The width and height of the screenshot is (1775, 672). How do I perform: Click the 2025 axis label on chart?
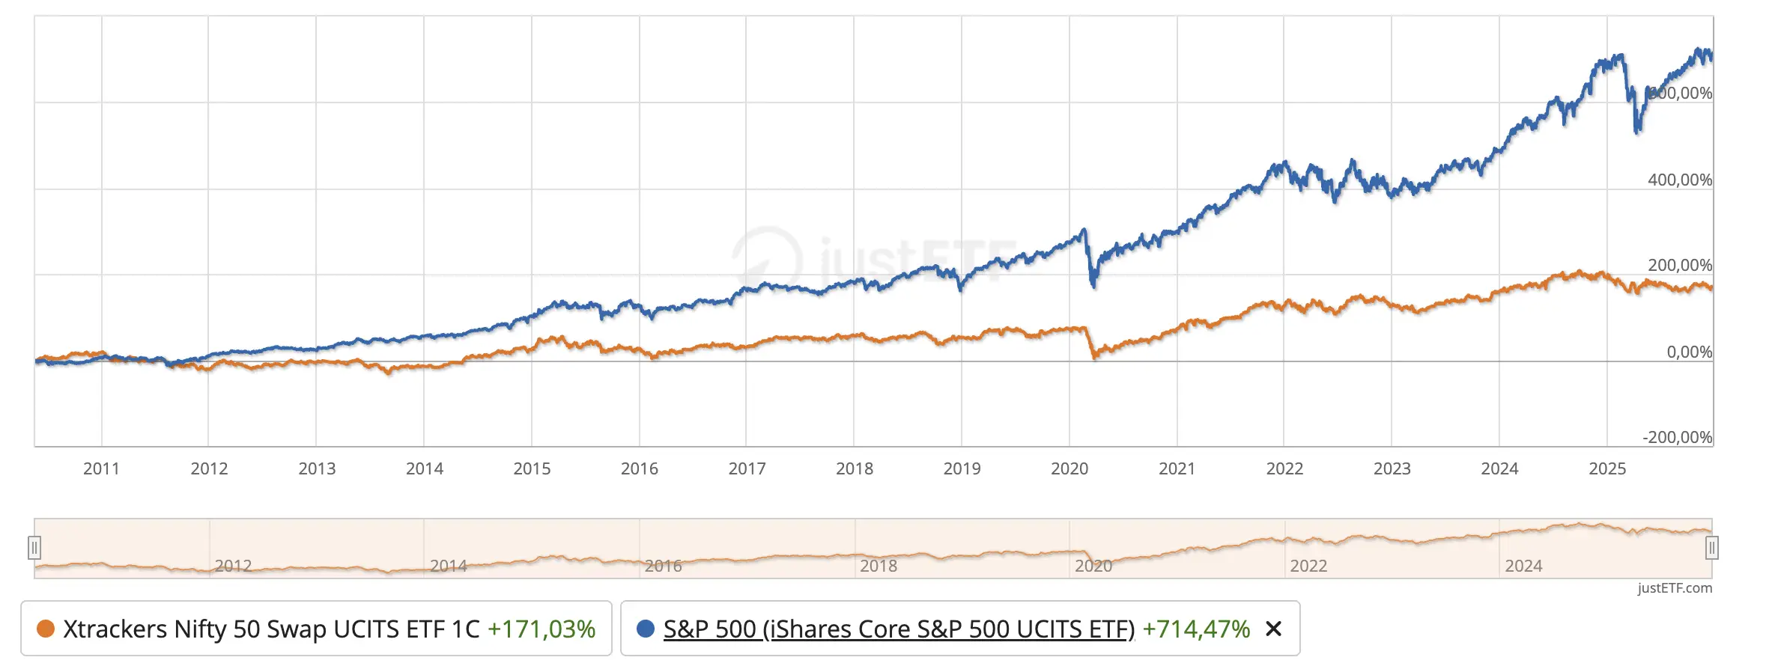point(1607,468)
